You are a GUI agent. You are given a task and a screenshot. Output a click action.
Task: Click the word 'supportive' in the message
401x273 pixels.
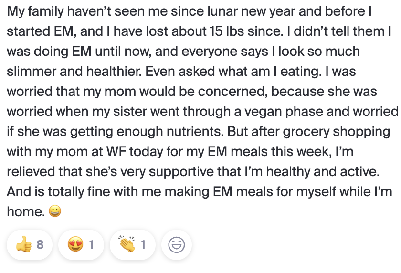181,172
